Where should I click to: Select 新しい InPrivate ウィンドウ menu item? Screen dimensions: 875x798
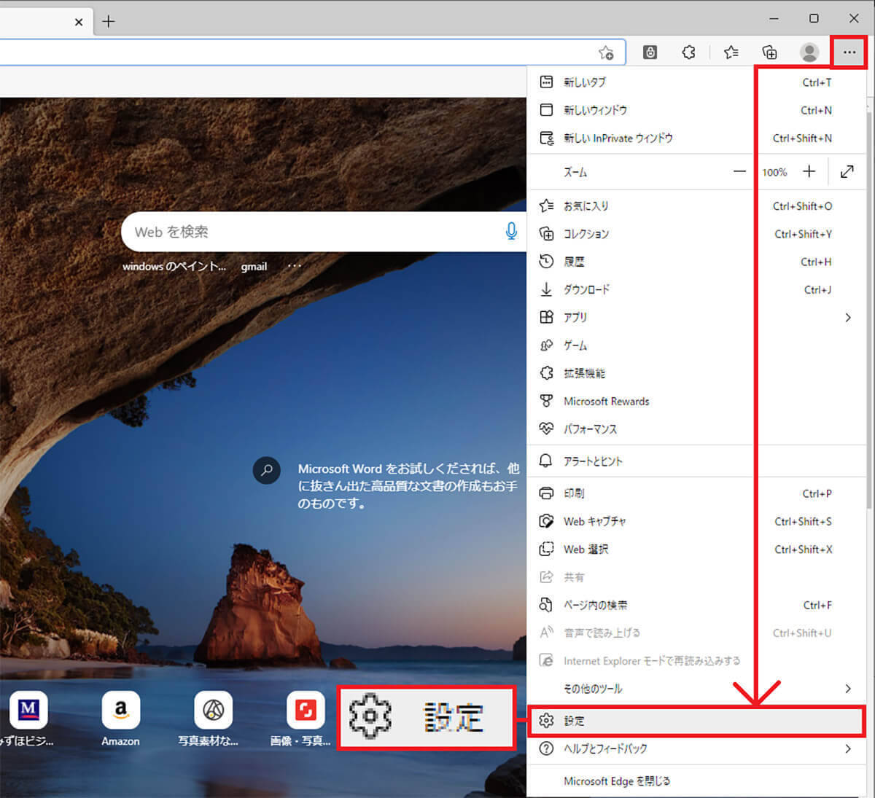[618, 138]
